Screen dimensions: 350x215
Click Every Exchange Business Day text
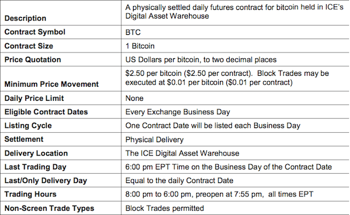pos(178,112)
